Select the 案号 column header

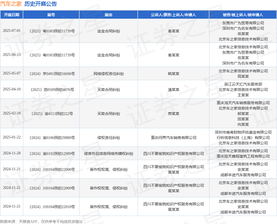coord(51,15)
